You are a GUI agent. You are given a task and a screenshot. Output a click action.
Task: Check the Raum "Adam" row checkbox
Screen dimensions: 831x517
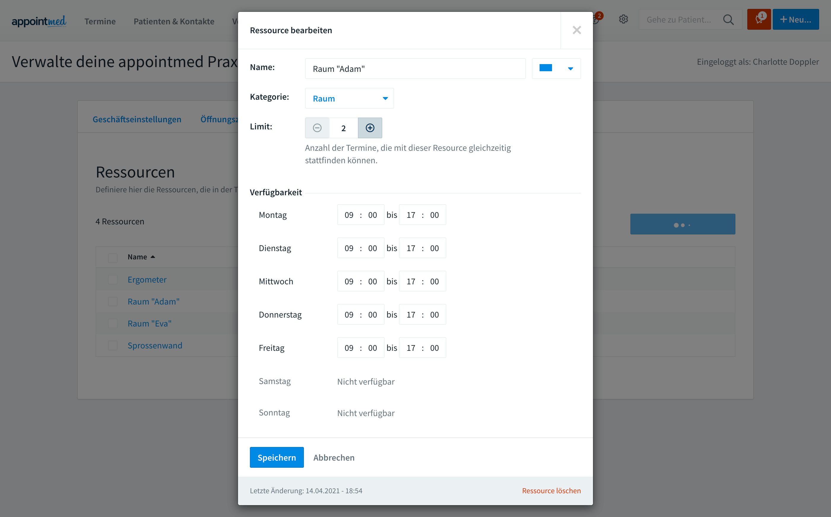[x=113, y=301]
